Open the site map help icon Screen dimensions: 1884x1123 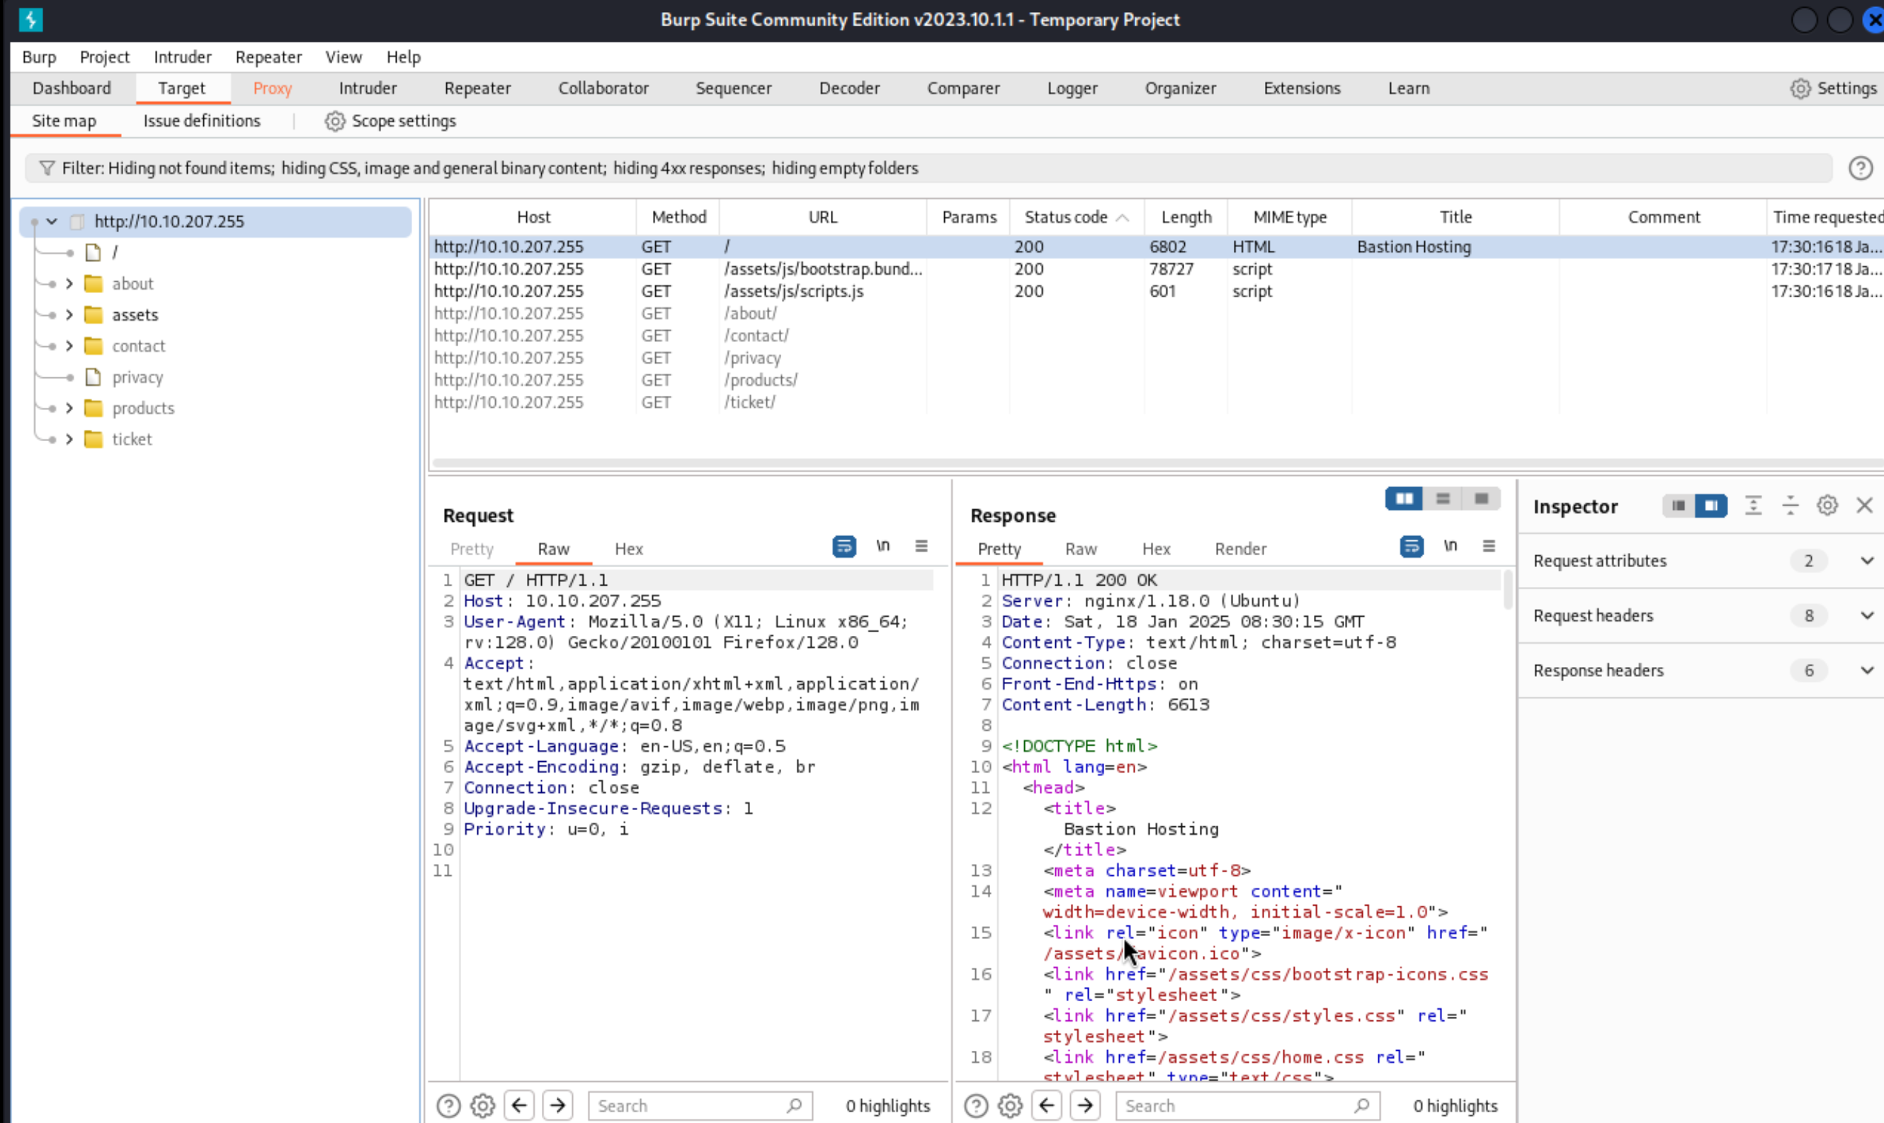tap(1860, 168)
